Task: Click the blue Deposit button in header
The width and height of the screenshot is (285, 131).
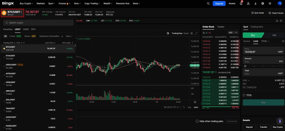Action: tap(219, 3)
